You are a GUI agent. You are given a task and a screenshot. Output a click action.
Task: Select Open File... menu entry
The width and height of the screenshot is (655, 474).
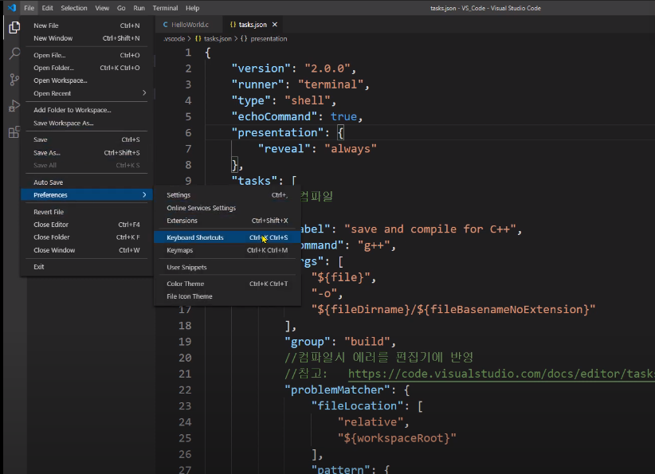point(87,55)
